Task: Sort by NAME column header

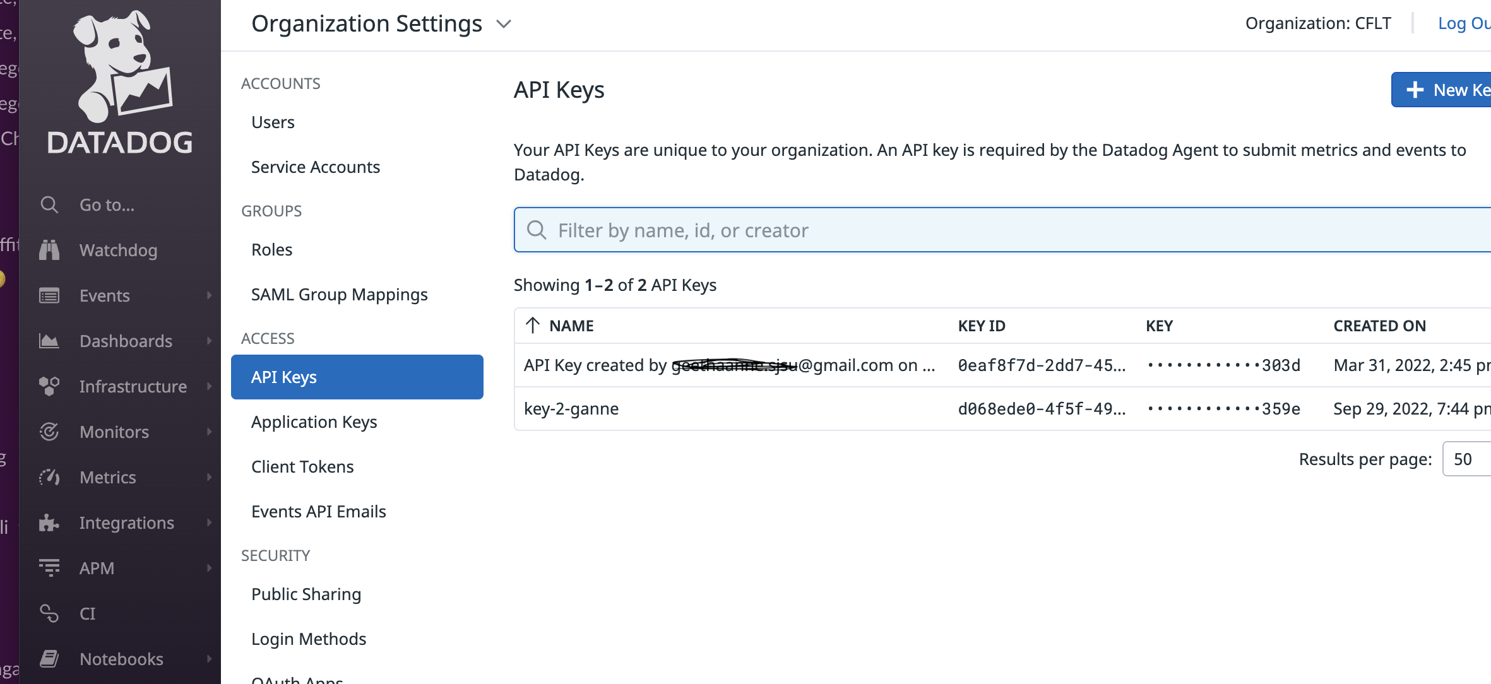Action: point(571,326)
